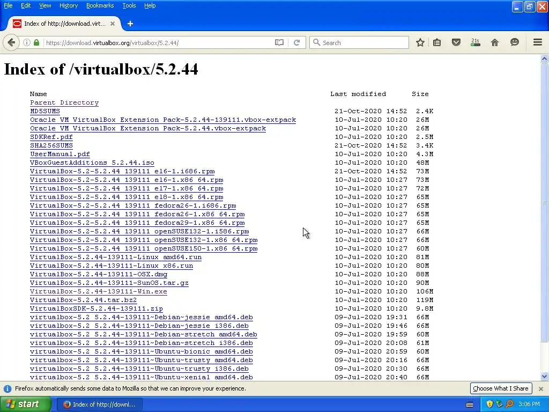The image size is (549, 412).
Task: Download the el8-1.x86_64.rpm package
Action: click(x=127, y=197)
